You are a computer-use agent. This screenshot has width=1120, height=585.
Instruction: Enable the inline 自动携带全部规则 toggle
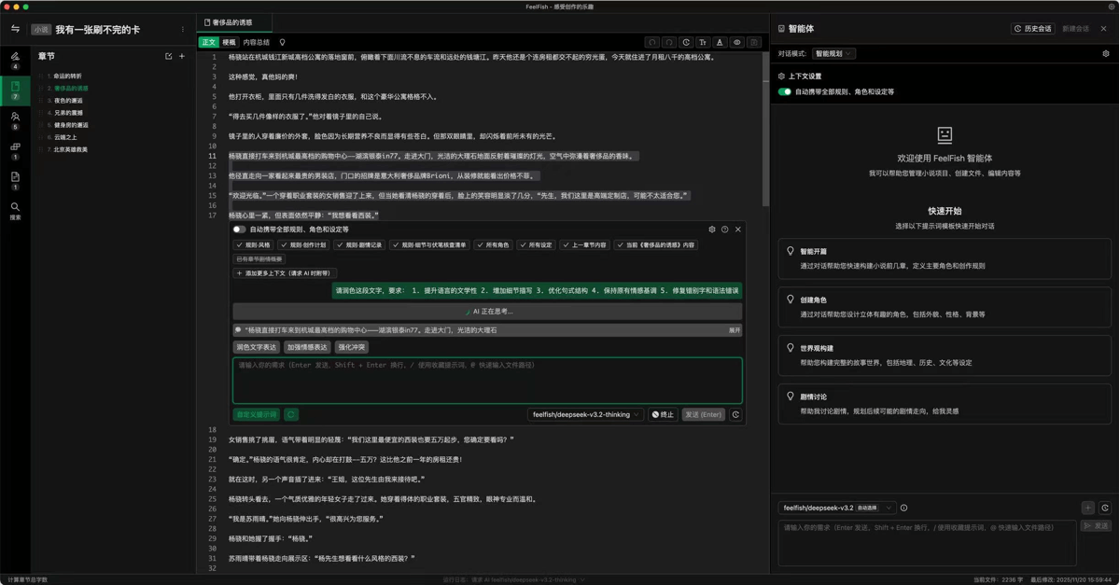point(239,230)
